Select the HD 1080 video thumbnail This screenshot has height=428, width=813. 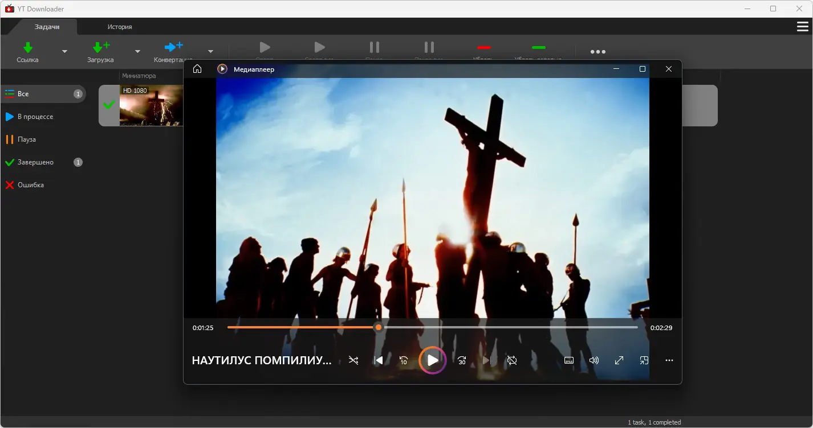pyautogui.click(x=151, y=105)
